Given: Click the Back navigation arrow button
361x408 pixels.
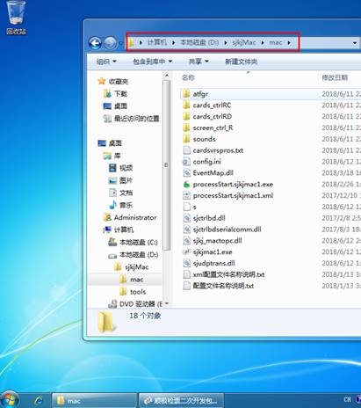Looking at the screenshot, I should pos(95,43).
